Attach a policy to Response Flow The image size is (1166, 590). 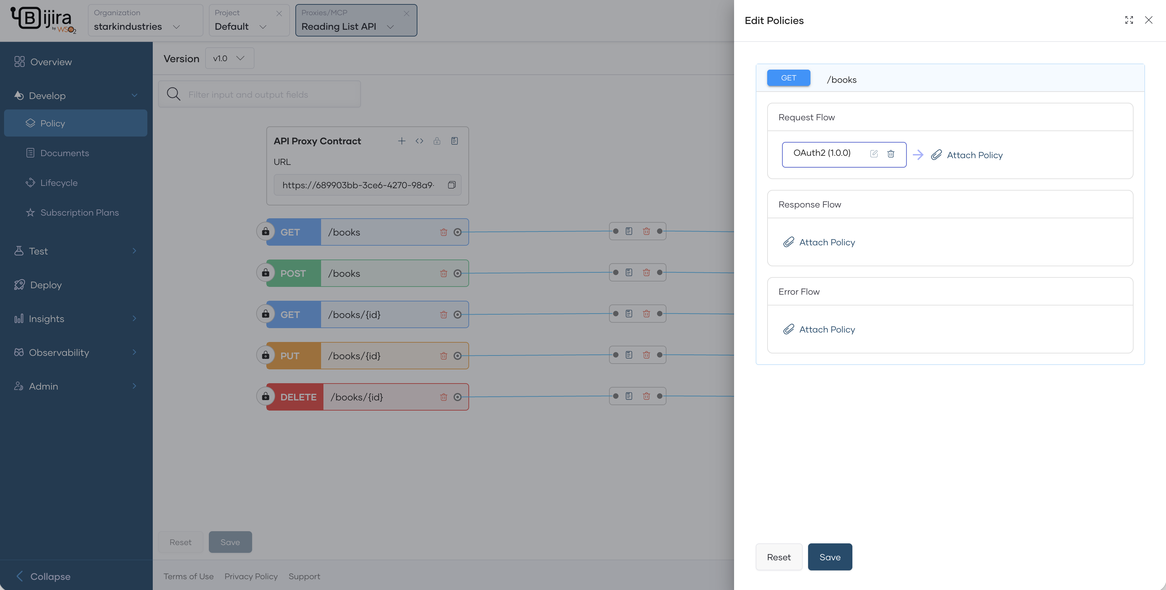coord(819,242)
